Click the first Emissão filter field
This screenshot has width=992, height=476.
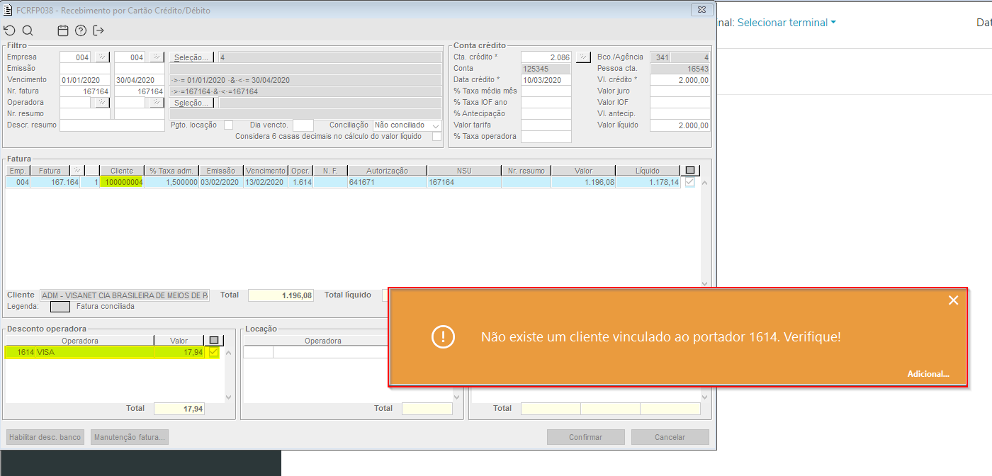85,69
